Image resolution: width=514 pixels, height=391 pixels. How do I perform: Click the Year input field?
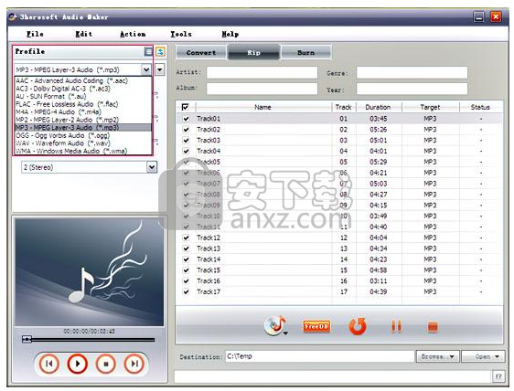412,89
